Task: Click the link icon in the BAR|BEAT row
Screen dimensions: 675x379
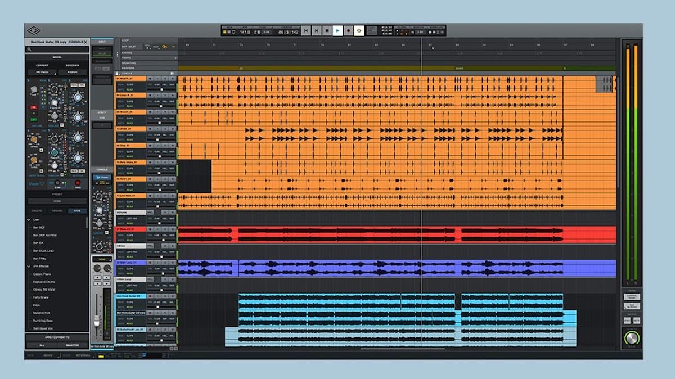Action: point(165,47)
